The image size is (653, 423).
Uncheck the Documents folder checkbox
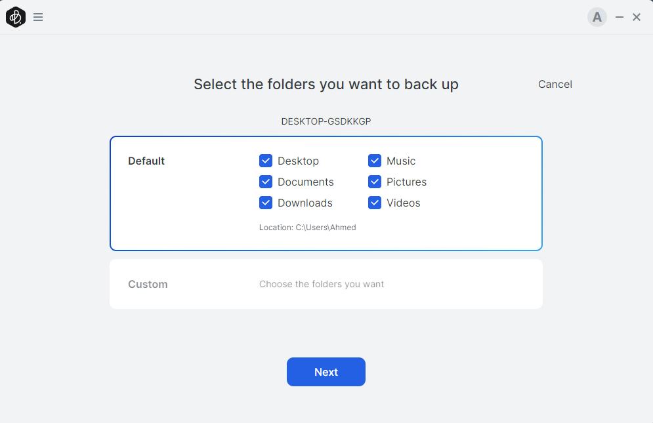(266, 182)
